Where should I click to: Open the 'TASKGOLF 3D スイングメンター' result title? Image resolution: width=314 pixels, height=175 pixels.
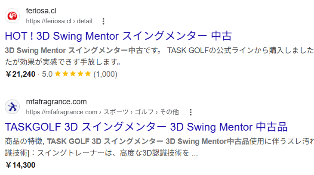(146, 127)
